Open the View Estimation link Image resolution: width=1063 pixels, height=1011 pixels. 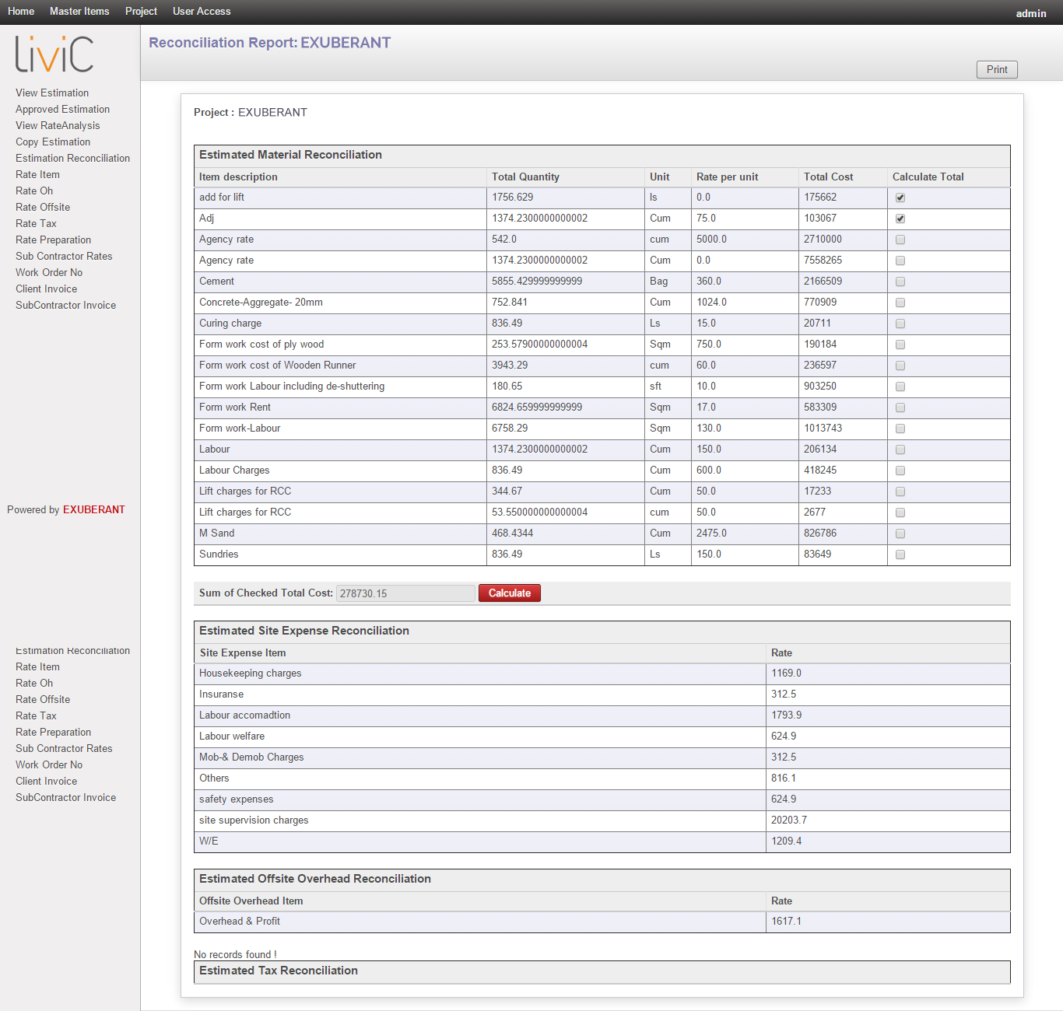pyautogui.click(x=52, y=93)
